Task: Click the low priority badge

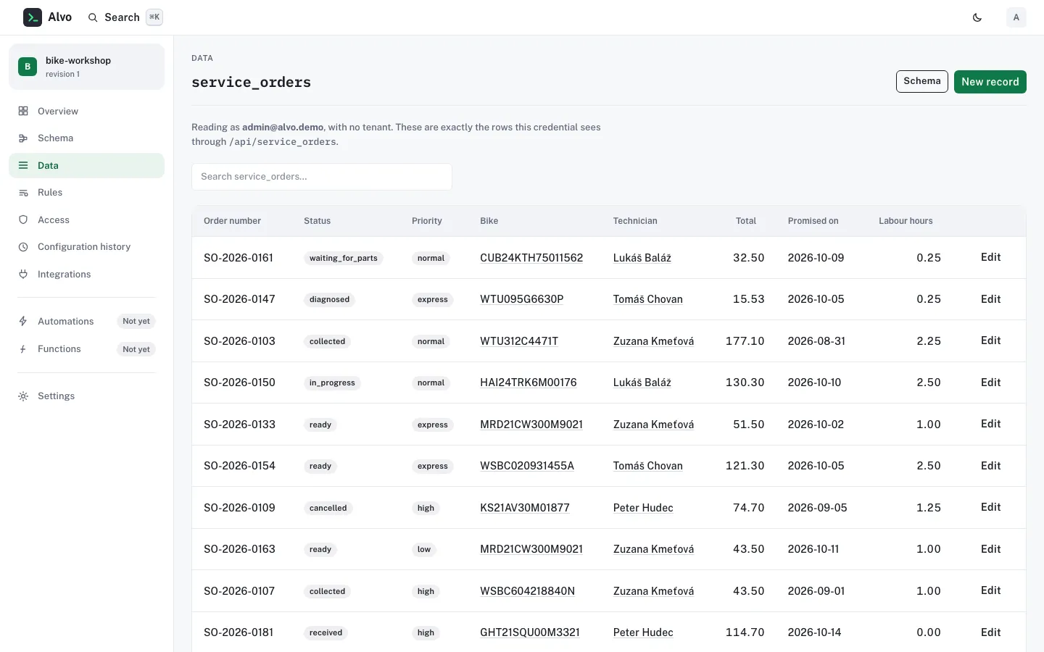Action: (x=424, y=549)
